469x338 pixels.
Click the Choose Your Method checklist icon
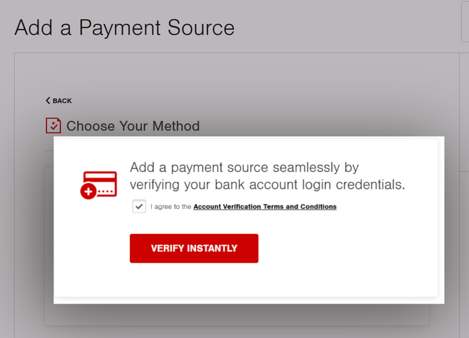[x=53, y=126]
